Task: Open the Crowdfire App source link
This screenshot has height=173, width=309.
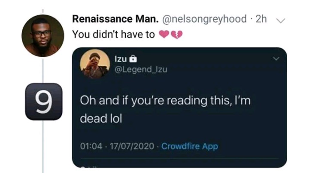Action: (x=190, y=147)
